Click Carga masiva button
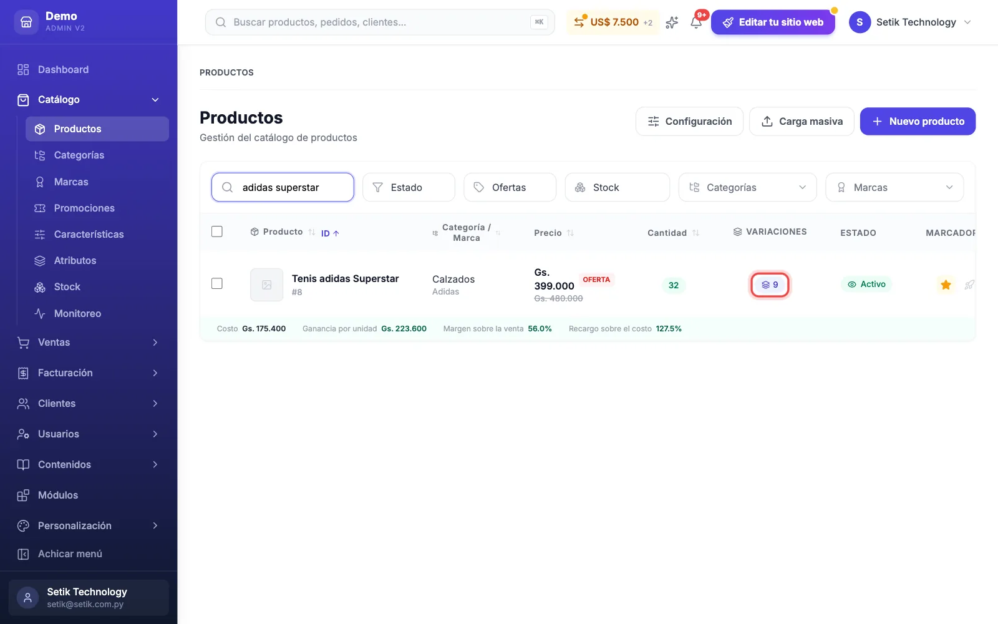Image resolution: width=998 pixels, height=624 pixels. pyautogui.click(x=802, y=121)
